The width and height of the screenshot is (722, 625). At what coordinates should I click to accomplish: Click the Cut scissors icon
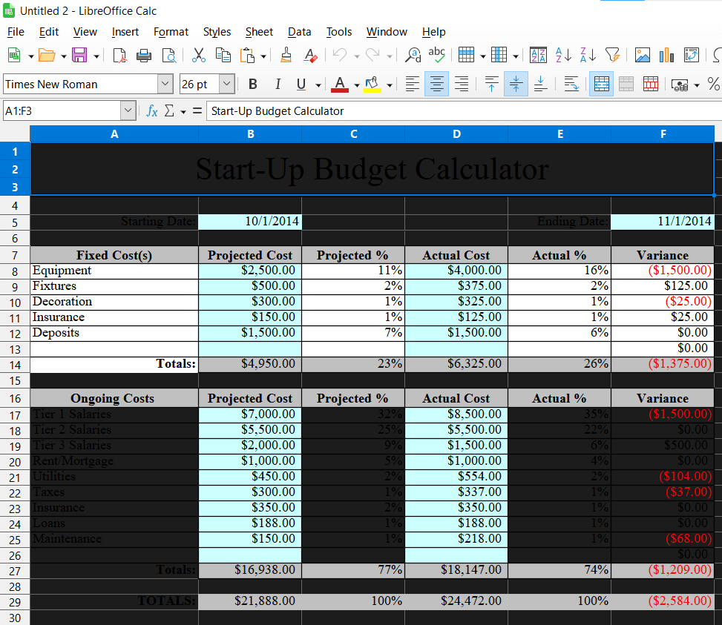pyautogui.click(x=198, y=55)
